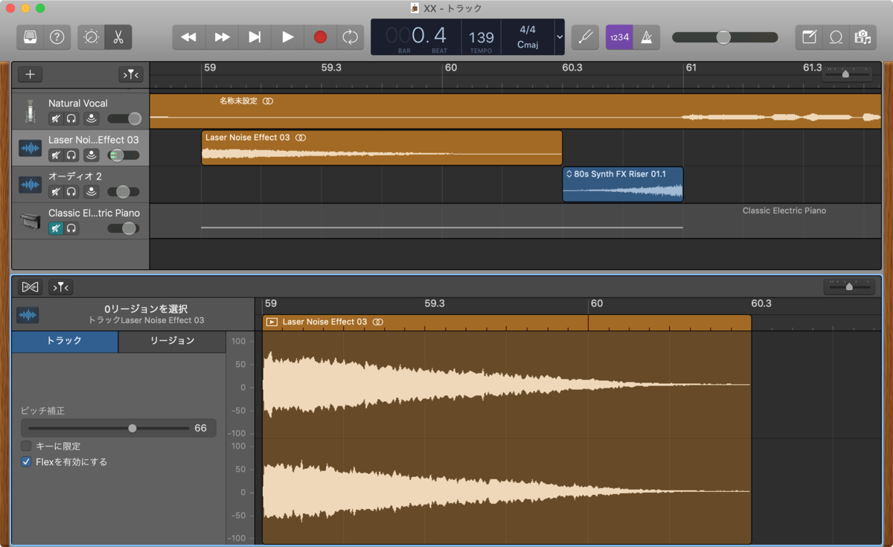Start recording with Record button
Viewport: 893px width, 547px height.
click(x=320, y=37)
